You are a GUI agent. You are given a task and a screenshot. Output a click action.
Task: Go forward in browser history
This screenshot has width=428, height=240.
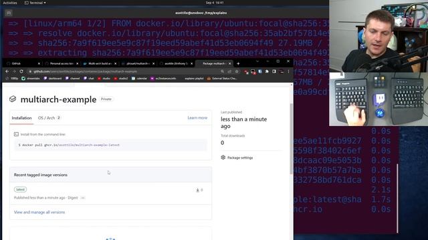click(x=14, y=71)
